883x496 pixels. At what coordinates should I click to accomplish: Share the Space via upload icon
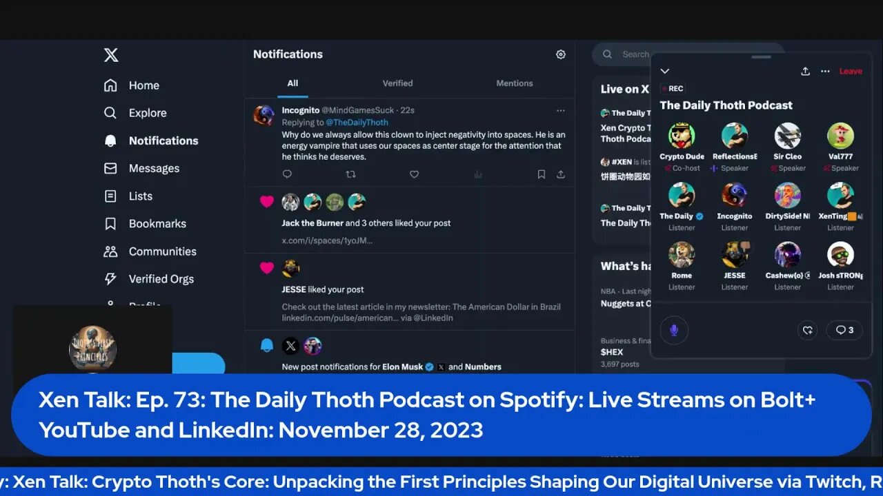click(805, 71)
